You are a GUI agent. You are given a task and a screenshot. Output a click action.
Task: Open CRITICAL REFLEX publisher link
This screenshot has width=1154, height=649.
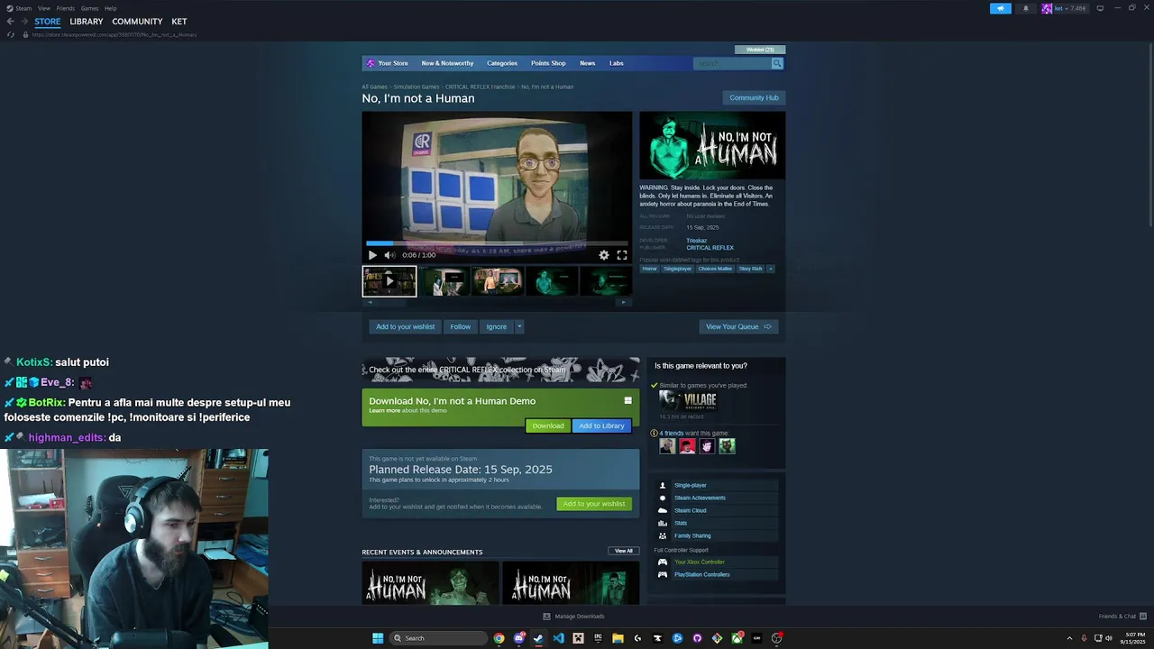point(710,248)
